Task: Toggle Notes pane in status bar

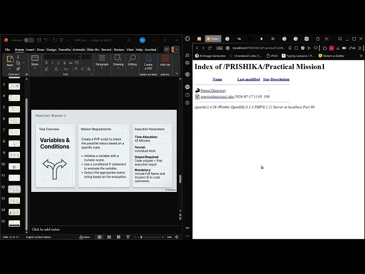Action: coord(85,237)
